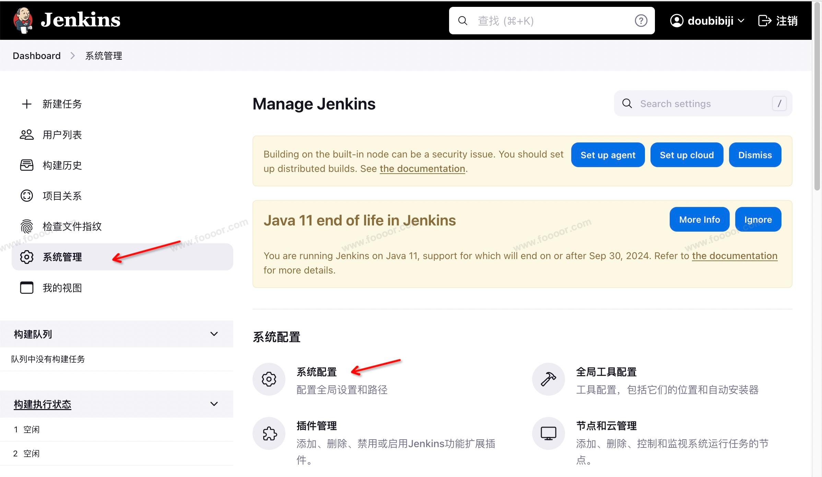The height and width of the screenshot is (477, 822).
Task: Click the Jenkins butler logo
Action: pos(23,20)
